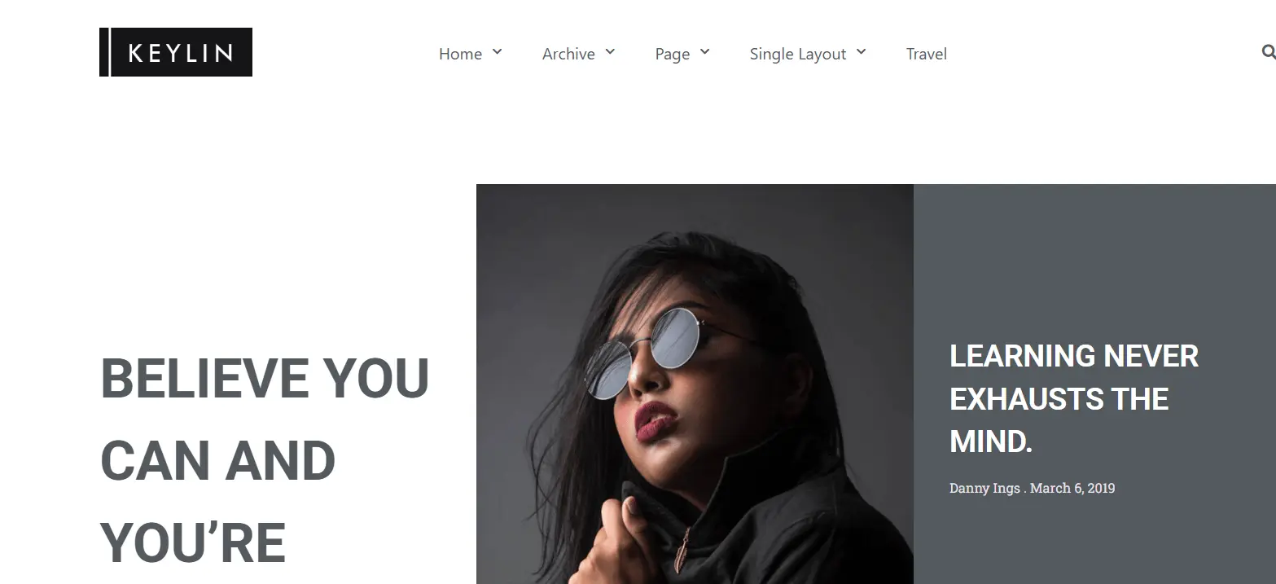Expand the Archive dropdown arrow
The height and width of the screenshot is (584, 1276).
610,52
